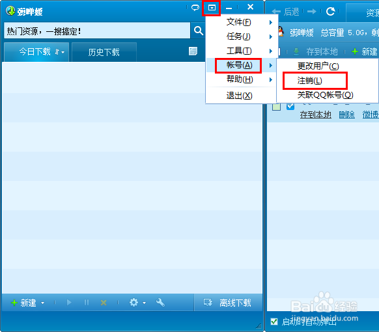Open the 文件(F) menu item
Screen dimensions: 379x332
(x=239, y=22)
